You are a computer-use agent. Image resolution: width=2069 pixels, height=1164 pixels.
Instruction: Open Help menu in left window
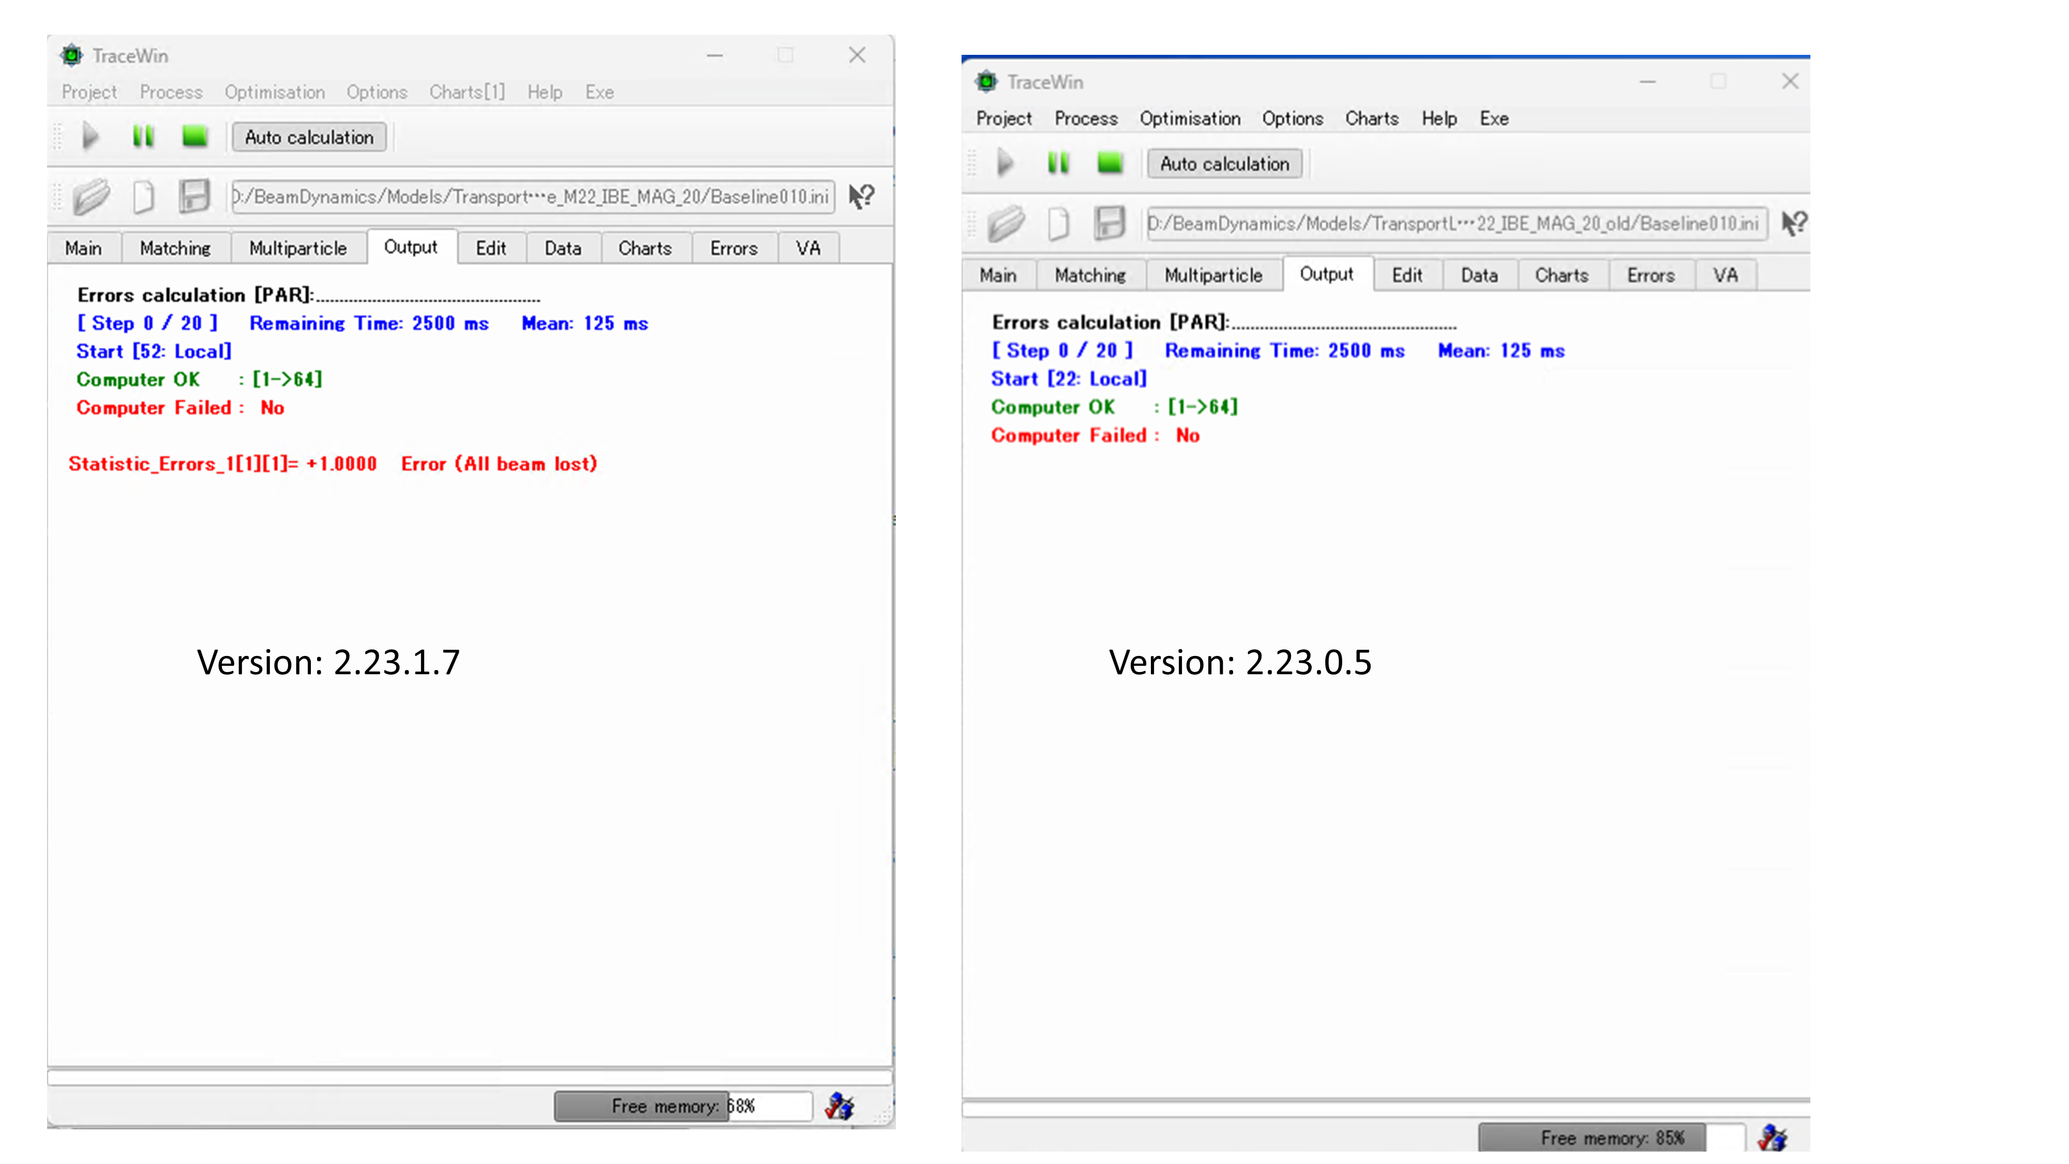(545, 93)
